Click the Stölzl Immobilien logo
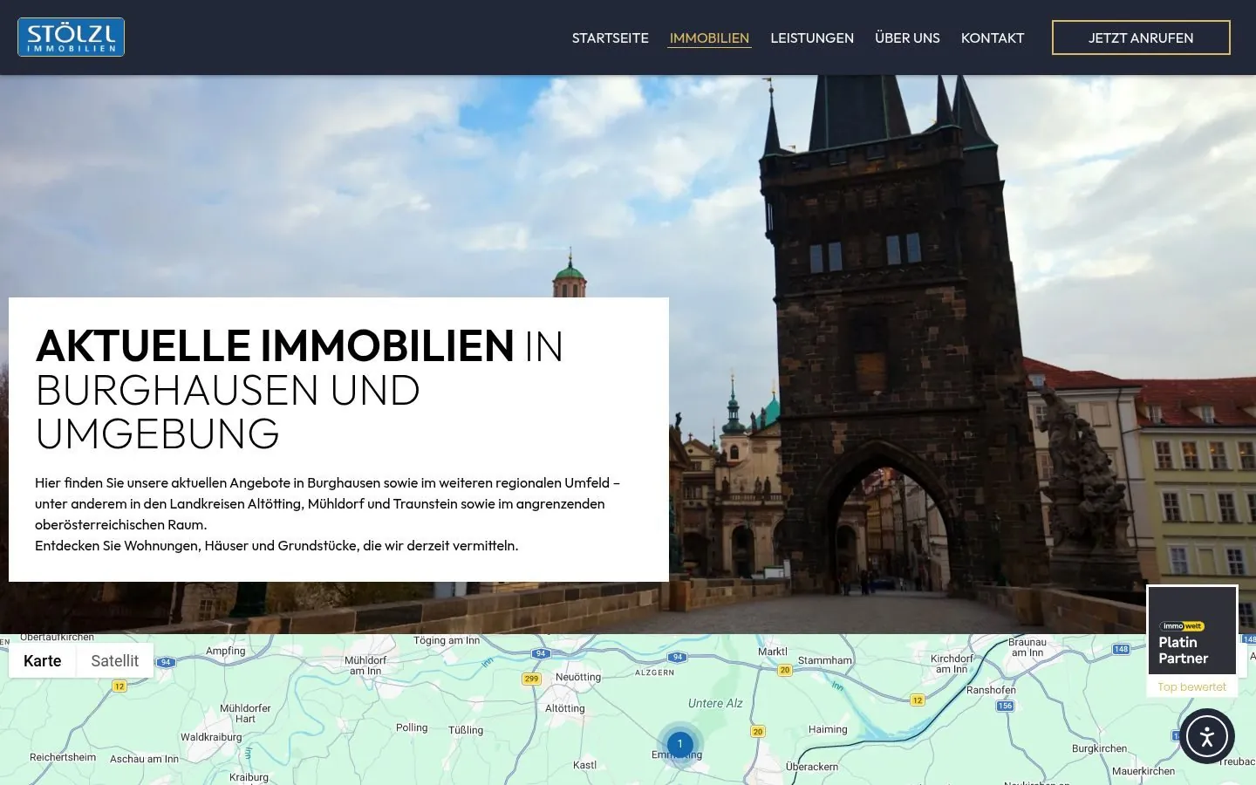This screenshot has width=1256, height=785. click(x=71, y=38)
